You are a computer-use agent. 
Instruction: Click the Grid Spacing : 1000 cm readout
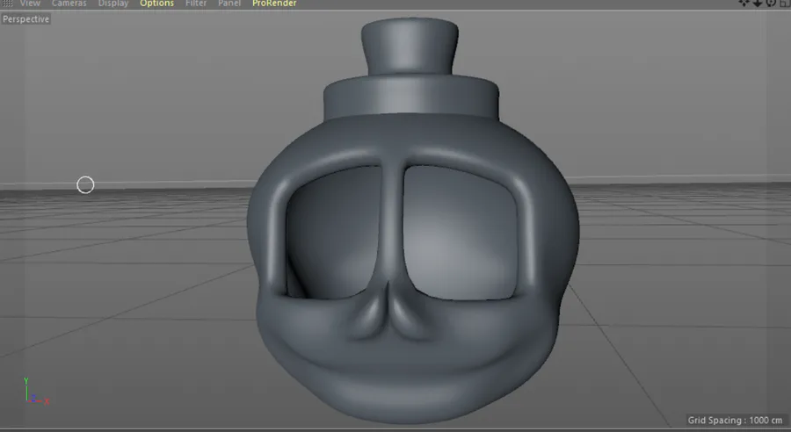(x=735, y=420)
